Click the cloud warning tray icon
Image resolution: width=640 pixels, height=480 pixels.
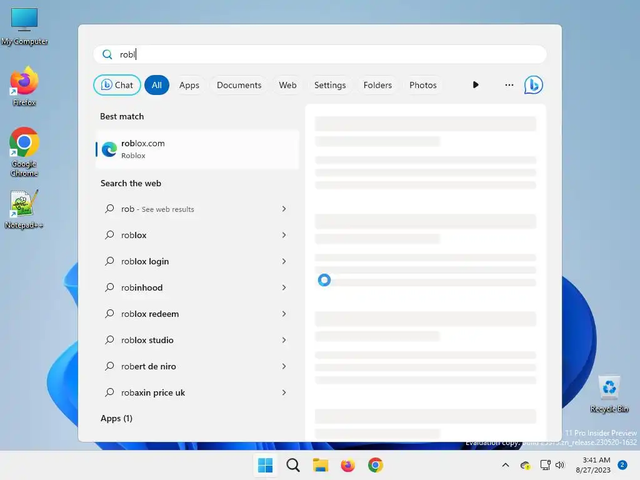click(525, 465)
